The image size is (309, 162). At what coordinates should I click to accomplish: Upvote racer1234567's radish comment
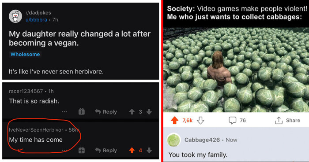[132, 112]
